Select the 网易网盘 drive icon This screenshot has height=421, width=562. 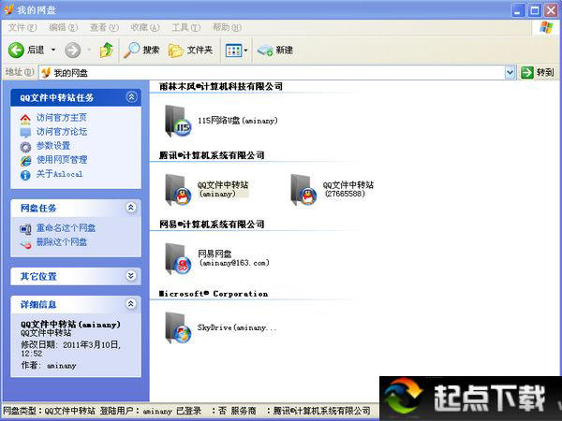[178, 259]
